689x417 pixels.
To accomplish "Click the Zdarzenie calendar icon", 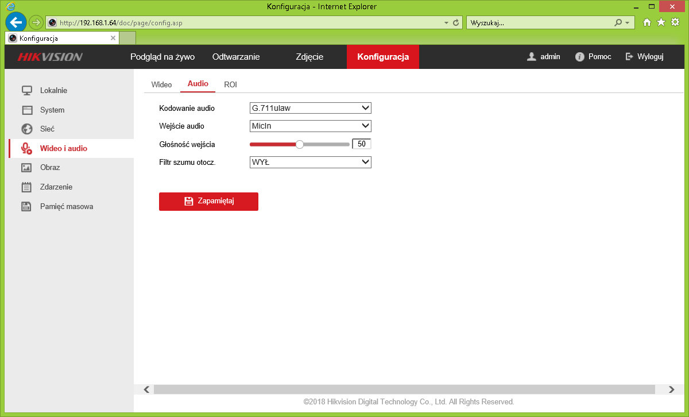I will 26,187.
